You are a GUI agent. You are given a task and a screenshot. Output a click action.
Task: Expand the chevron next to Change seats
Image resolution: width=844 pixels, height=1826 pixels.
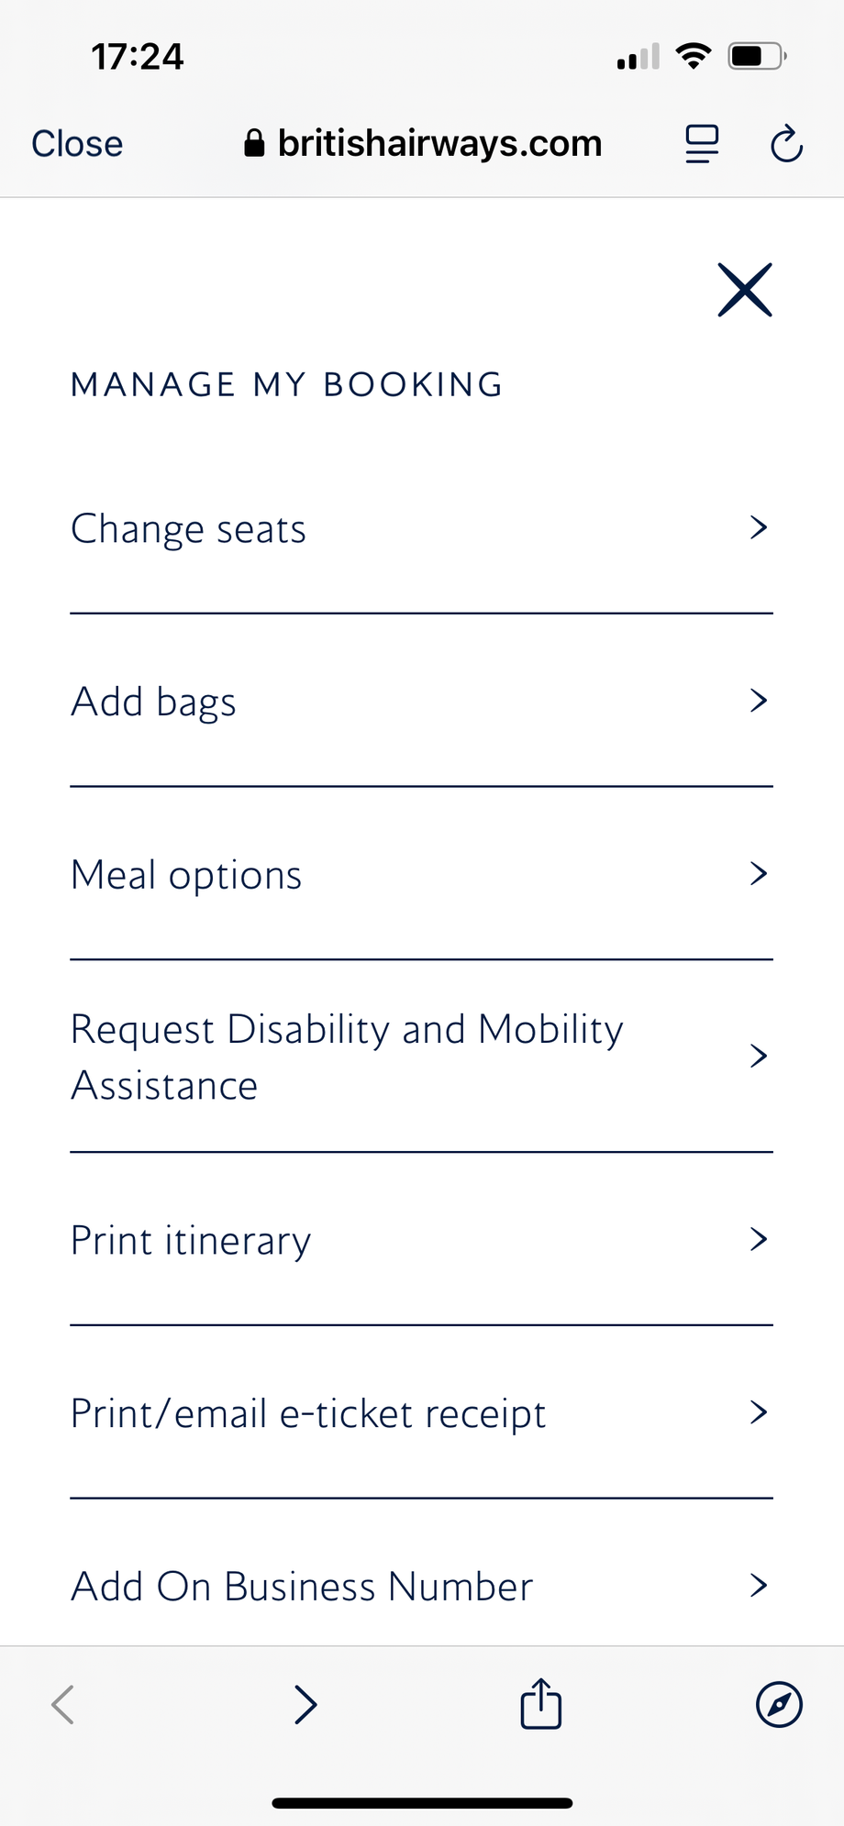(758, 527)
